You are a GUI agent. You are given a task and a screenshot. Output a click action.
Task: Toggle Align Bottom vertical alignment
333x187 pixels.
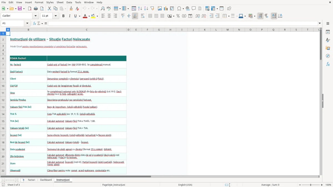(x=135, y=16)
